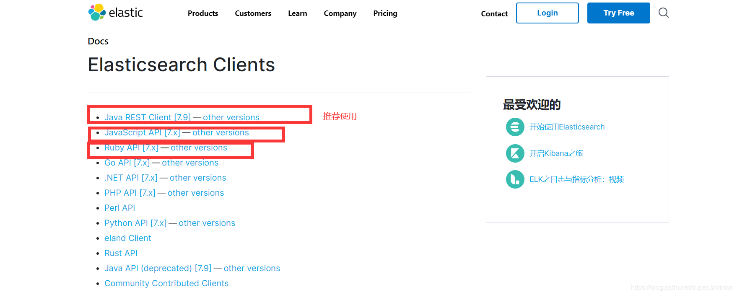Open Java REST Client [7.9] link

[148, 117]
